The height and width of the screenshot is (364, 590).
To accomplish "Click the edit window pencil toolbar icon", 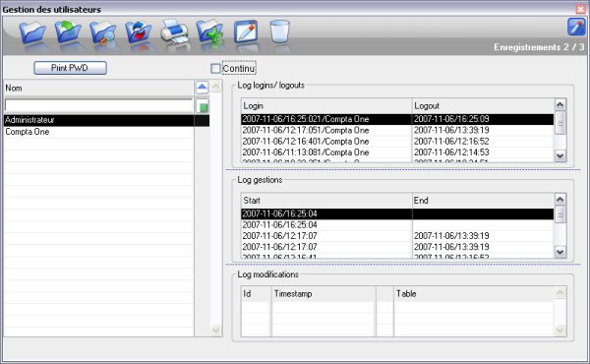I will 246,31.
